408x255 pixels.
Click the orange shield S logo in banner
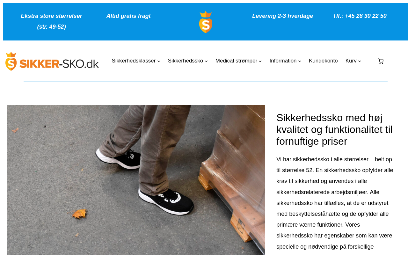[x=206, y=22]
